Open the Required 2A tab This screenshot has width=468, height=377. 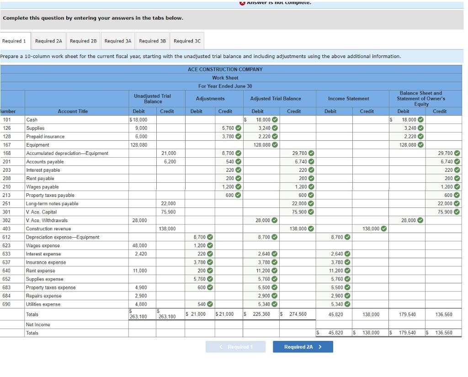coord(48,41)
